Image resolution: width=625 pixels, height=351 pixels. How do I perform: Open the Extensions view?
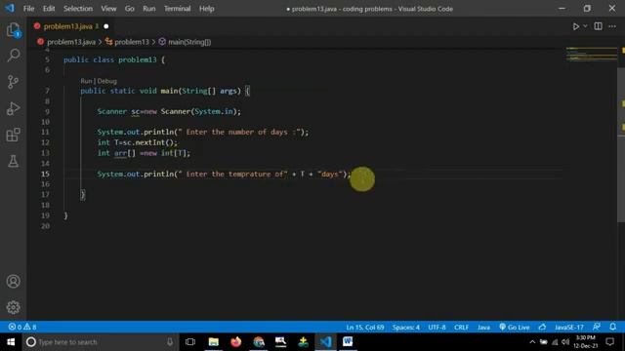[13, 135]
